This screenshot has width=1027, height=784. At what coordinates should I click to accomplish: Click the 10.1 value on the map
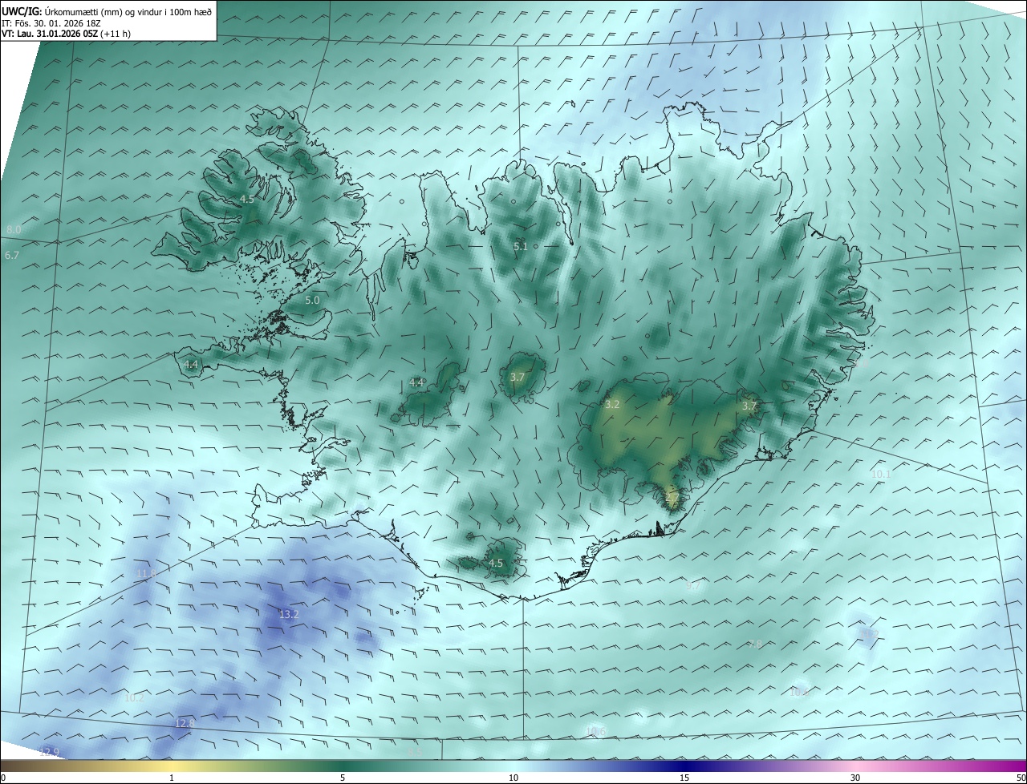(882, 474)
